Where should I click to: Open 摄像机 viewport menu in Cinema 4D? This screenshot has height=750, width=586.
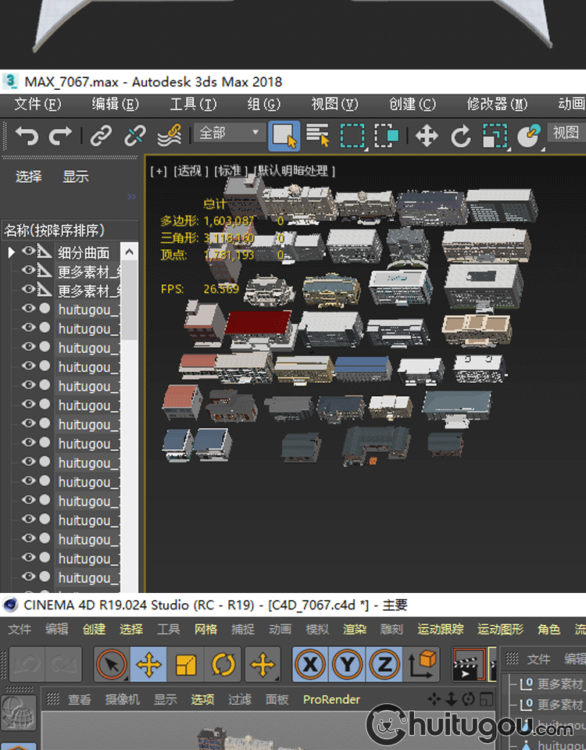123,700
